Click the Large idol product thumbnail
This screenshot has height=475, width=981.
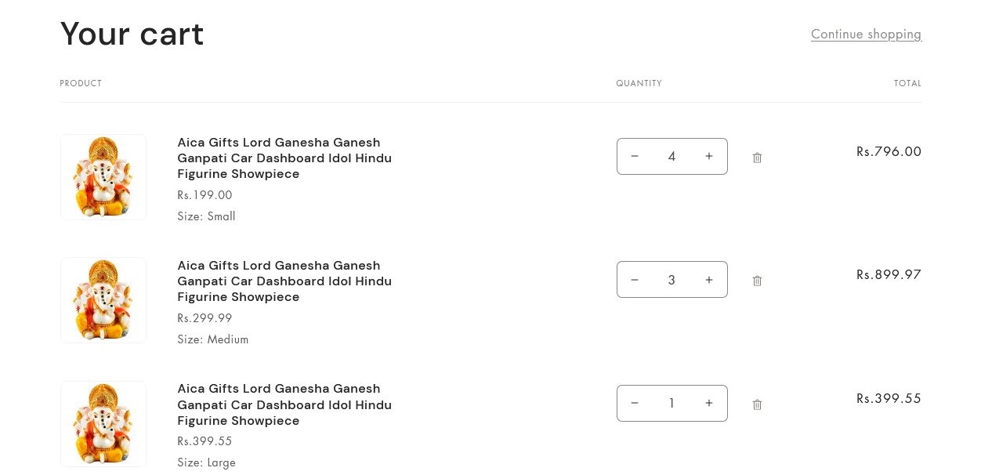coord(103,424)
